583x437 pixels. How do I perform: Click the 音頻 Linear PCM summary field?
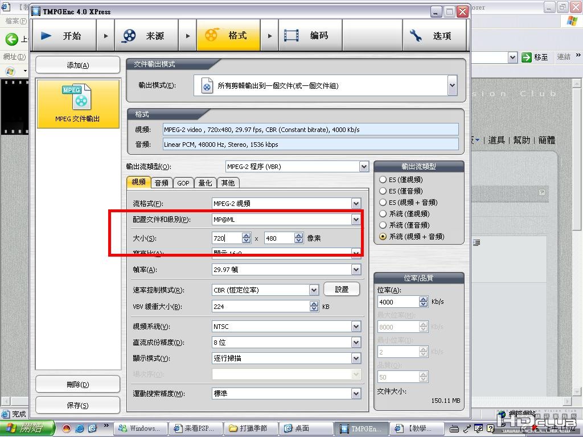pyautogui.click(x=311, y=145)
